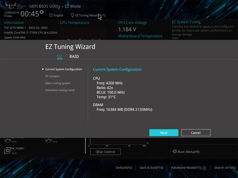Open EZ Tuning Wizard(F11) label

pyautogui.click(x=90, y=15)
